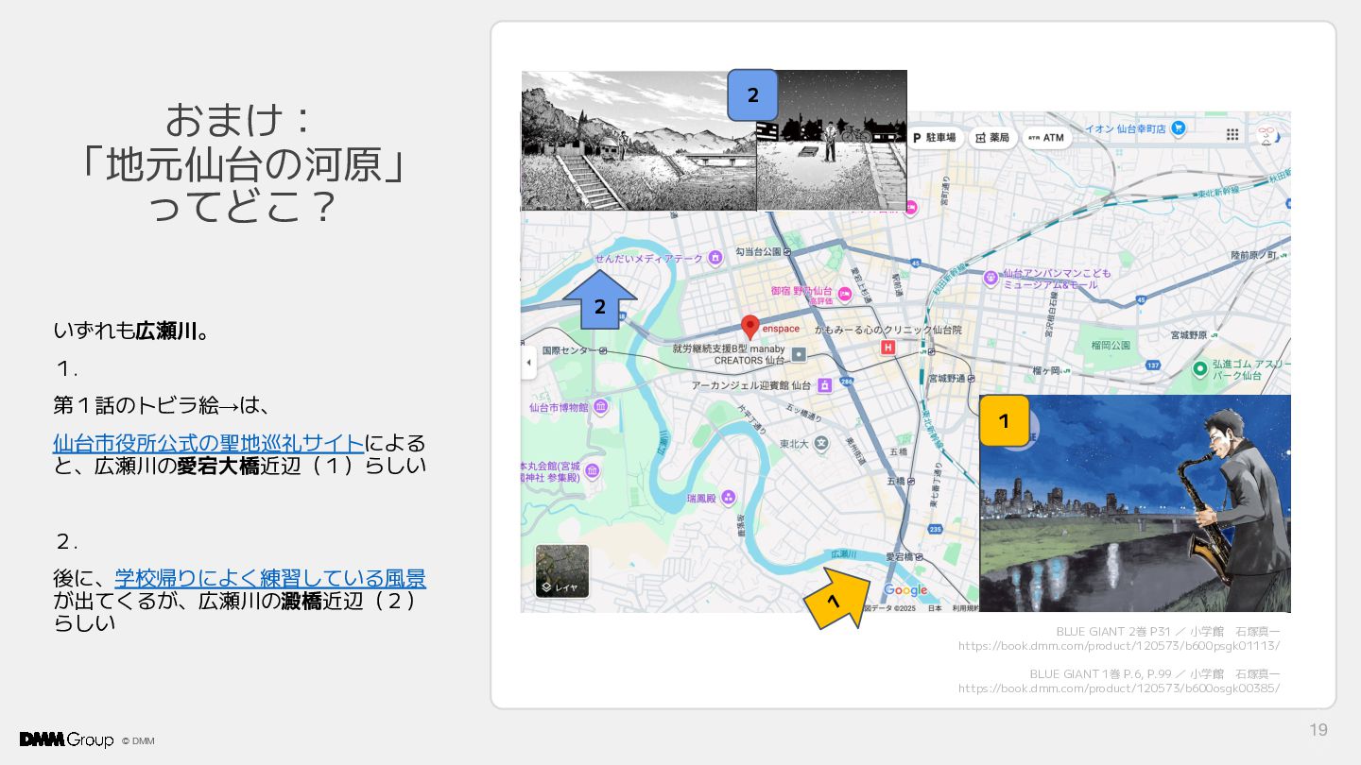This screenshot has height=765, width=1361.
Task: Click the イオン 仙台幸町店 shopping icon
Action: coord(1177,128)
